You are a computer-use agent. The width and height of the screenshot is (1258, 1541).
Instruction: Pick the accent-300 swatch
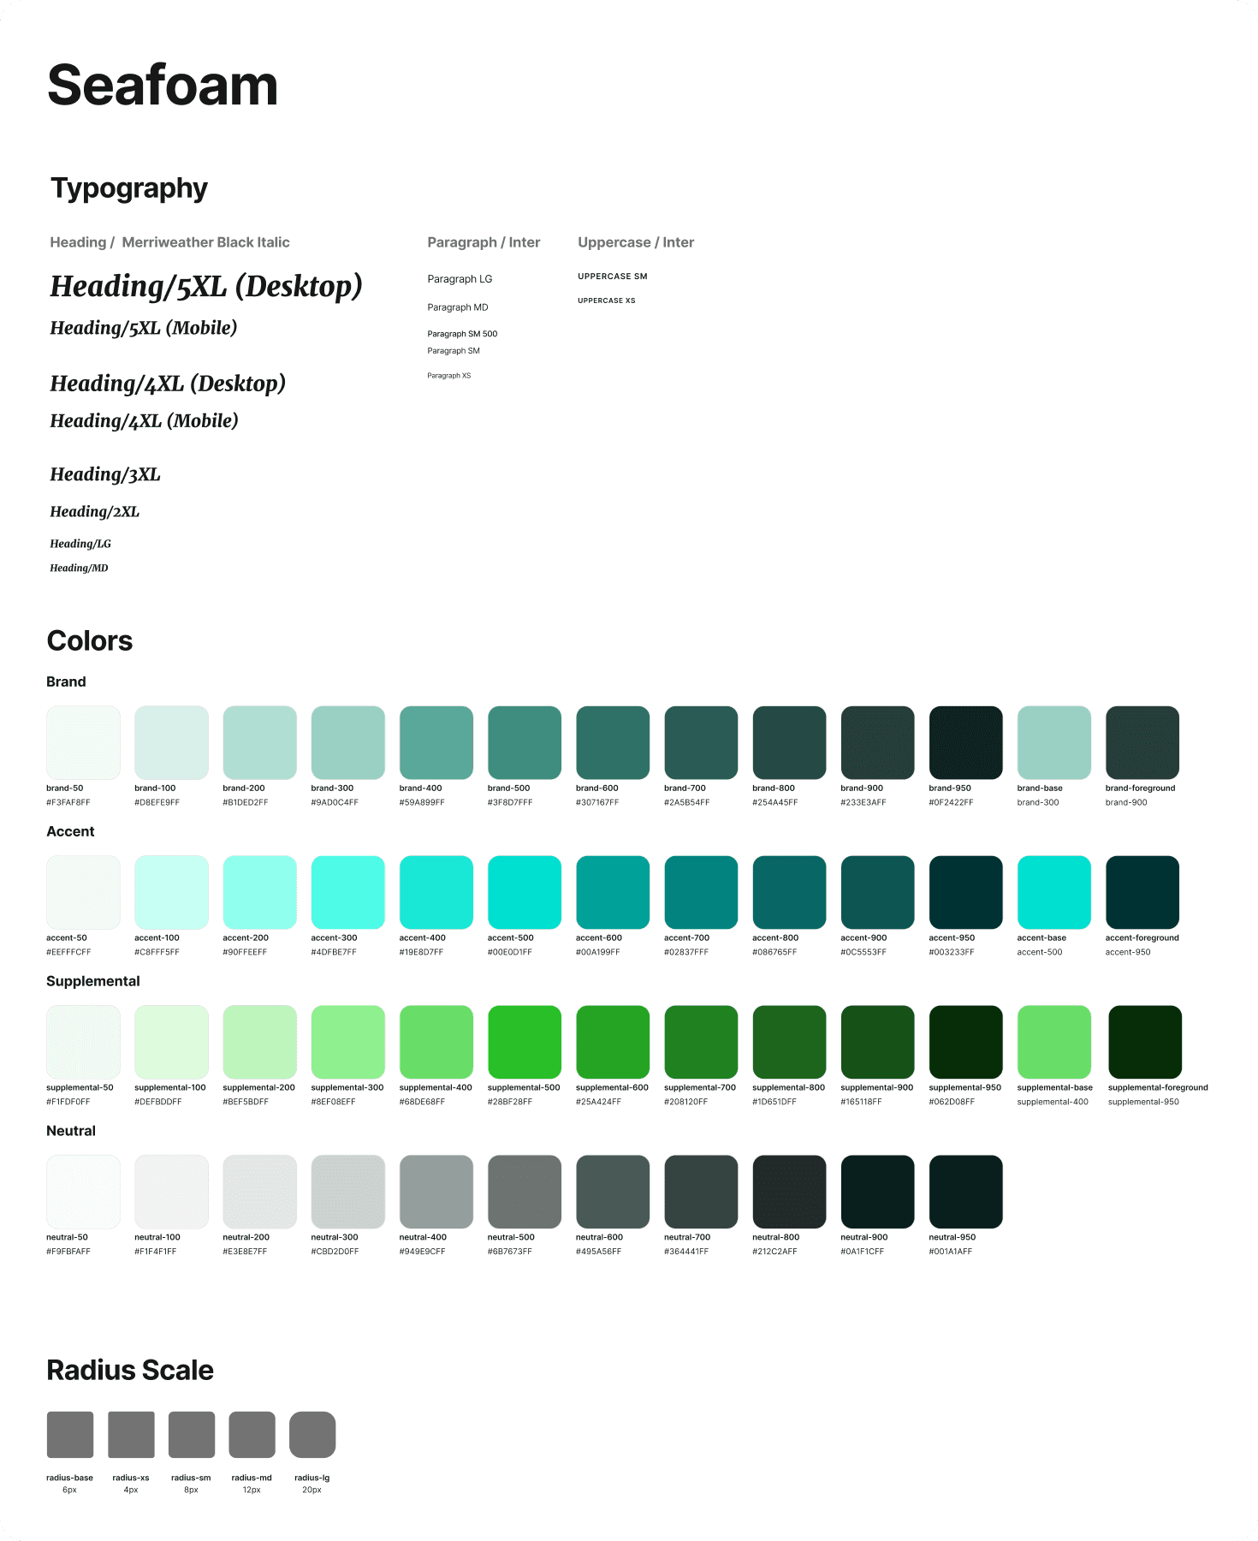[x=348, y=892]
